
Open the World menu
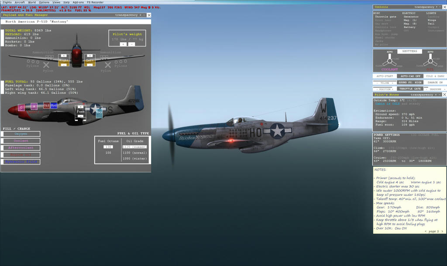[x=32, y=2]
